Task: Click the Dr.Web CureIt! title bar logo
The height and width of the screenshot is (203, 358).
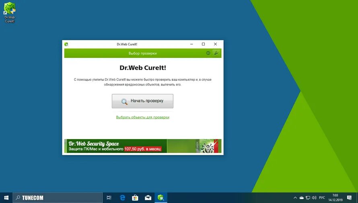Action: (66, 44)
